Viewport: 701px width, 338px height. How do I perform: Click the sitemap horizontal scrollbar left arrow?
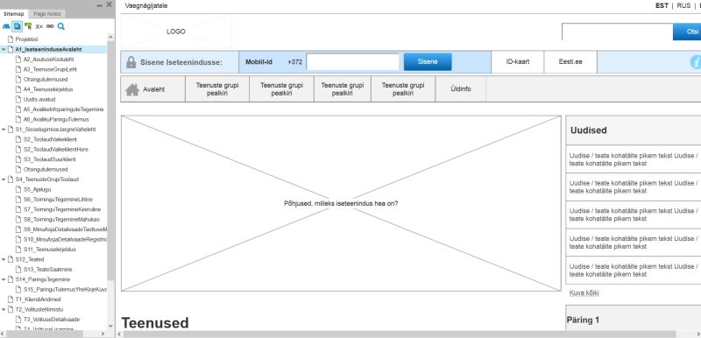click(4, 334)
